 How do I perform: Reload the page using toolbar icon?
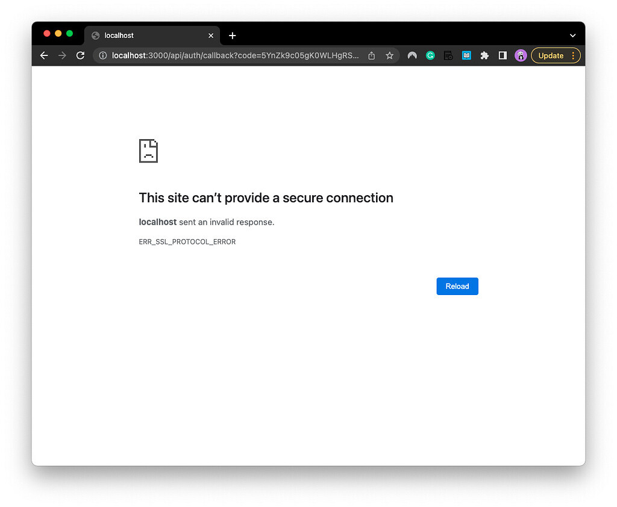click(80, 55)
